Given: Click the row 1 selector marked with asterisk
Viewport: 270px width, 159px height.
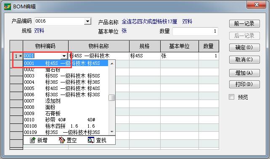Looking at the screenshot, I should 16,56.
